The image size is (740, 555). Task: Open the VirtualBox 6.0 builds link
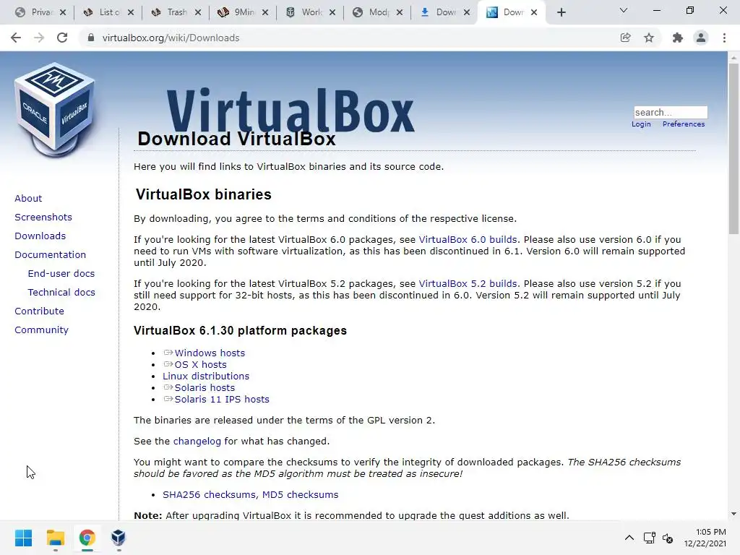point(468,240)
